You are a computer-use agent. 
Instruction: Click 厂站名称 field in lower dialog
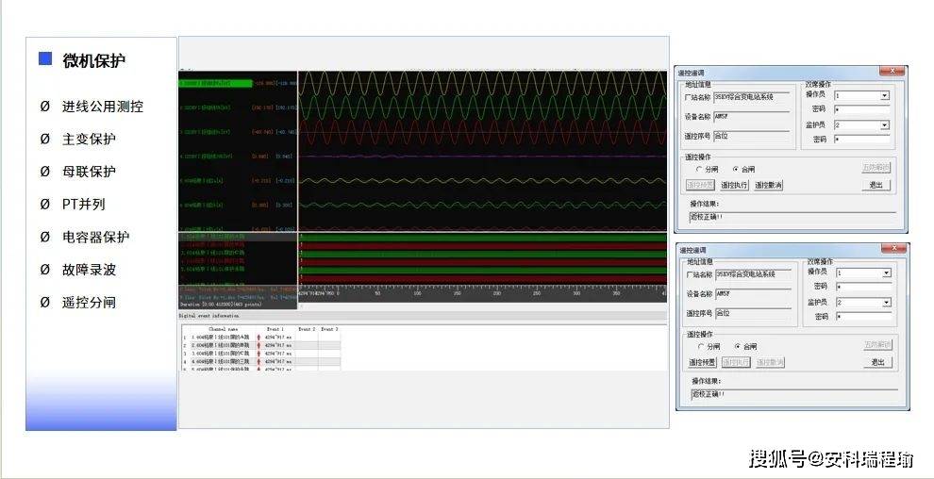point(754,275)
